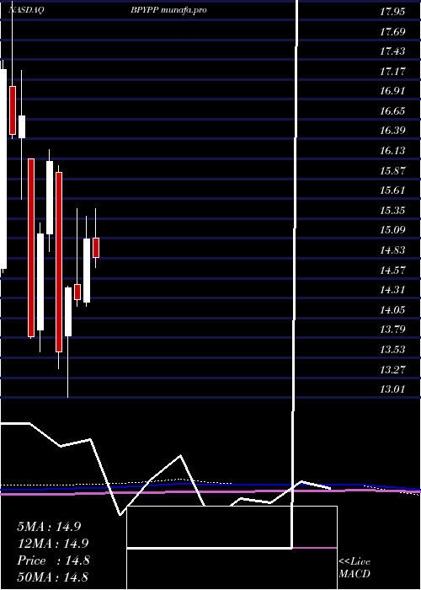Screen dimensions: 421x590
Task: Click the small red candle near 14.31
Action: [77, 292]
